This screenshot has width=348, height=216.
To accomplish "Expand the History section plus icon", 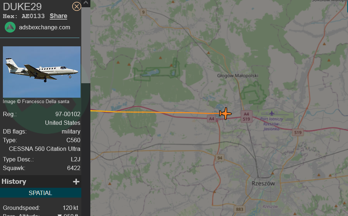I will click(76, 182).
